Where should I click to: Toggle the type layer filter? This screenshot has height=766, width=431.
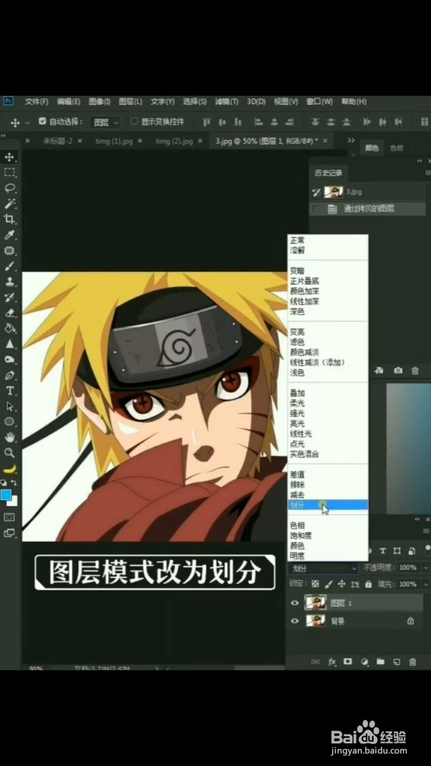click(x=383, y=551)
